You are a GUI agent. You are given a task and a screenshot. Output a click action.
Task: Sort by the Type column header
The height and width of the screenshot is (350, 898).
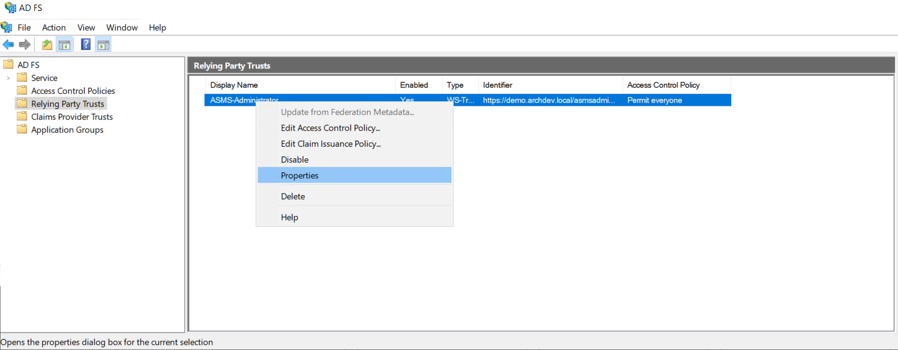[461, 85]
